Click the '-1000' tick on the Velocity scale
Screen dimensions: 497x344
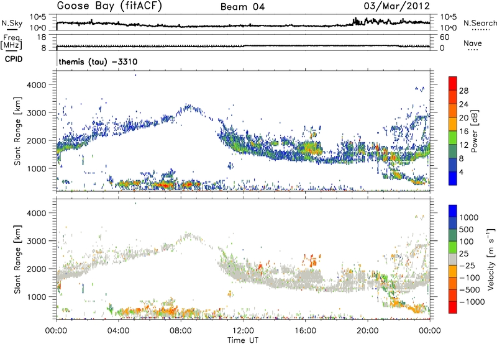472,302
